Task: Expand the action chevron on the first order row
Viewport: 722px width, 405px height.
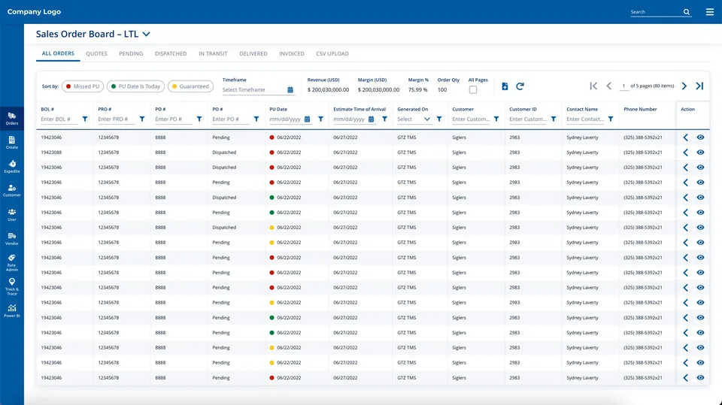Action: click(686, 138)
